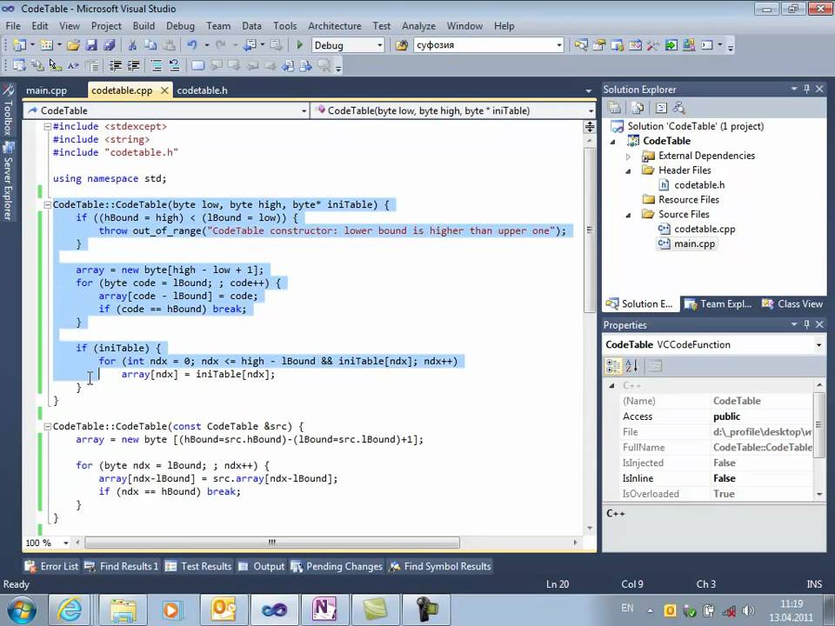835x626 pixels.
Task: Click the Save All icon
Action: pyautogui.click(x=110, y=45)
